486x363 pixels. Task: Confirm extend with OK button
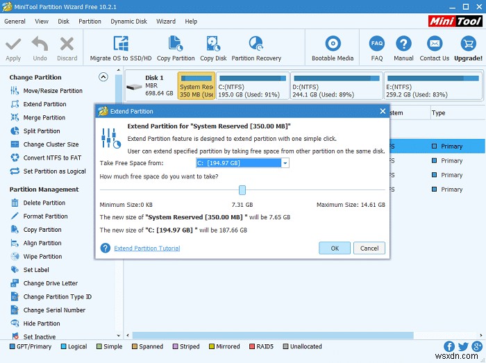[335, 248]
